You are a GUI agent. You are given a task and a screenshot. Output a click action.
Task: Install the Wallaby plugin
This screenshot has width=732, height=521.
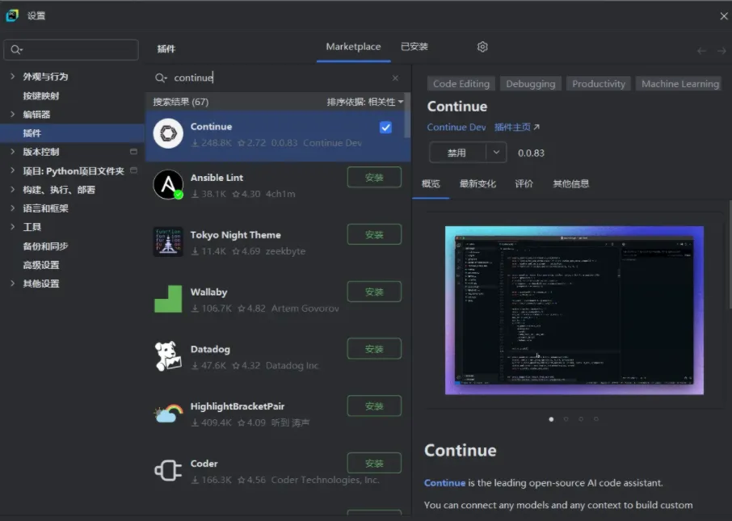coord(374,292)
